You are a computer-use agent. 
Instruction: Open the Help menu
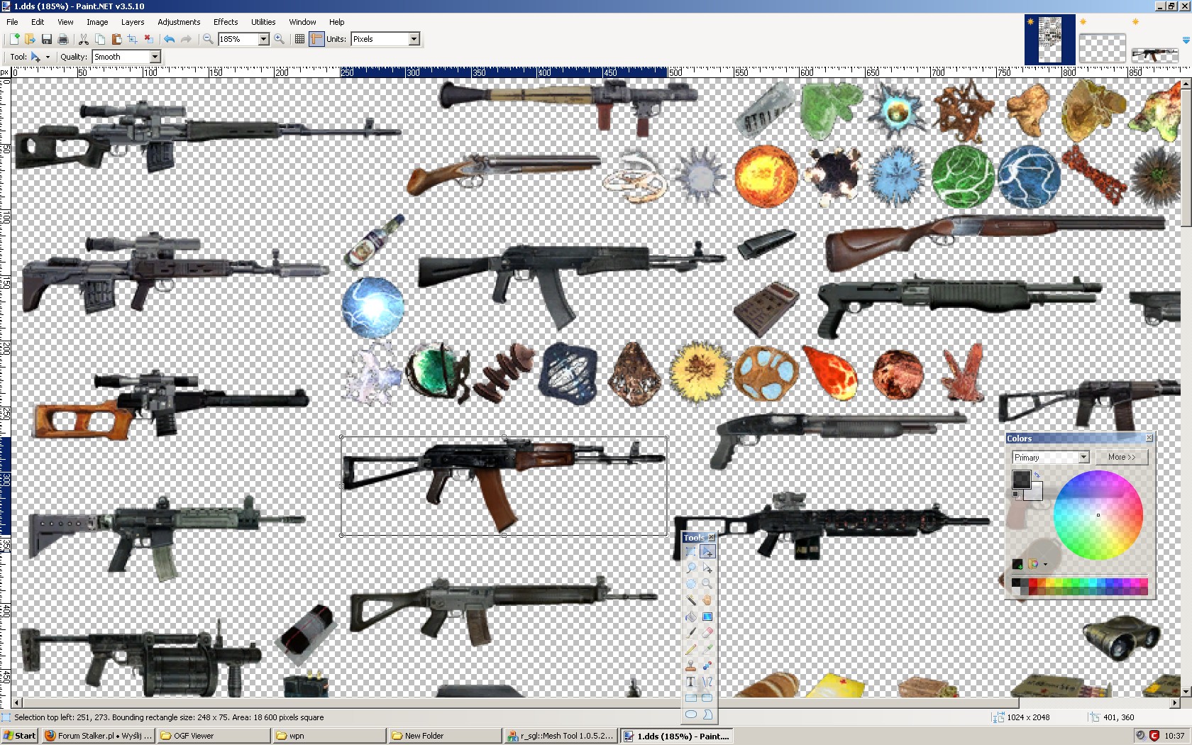click(x=337, y=22)
